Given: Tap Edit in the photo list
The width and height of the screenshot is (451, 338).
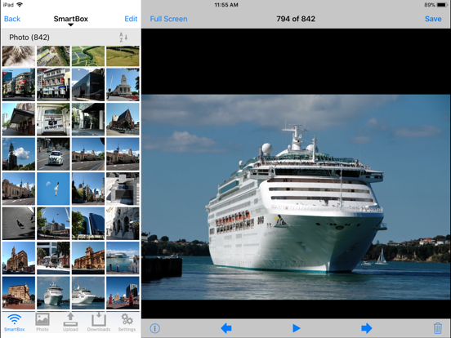Looking at the screenshot, I should pos(131,19).
